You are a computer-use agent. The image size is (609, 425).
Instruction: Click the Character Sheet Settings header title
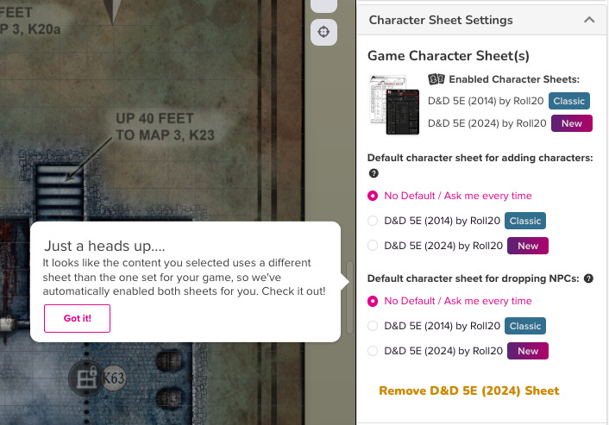point(441,20)
